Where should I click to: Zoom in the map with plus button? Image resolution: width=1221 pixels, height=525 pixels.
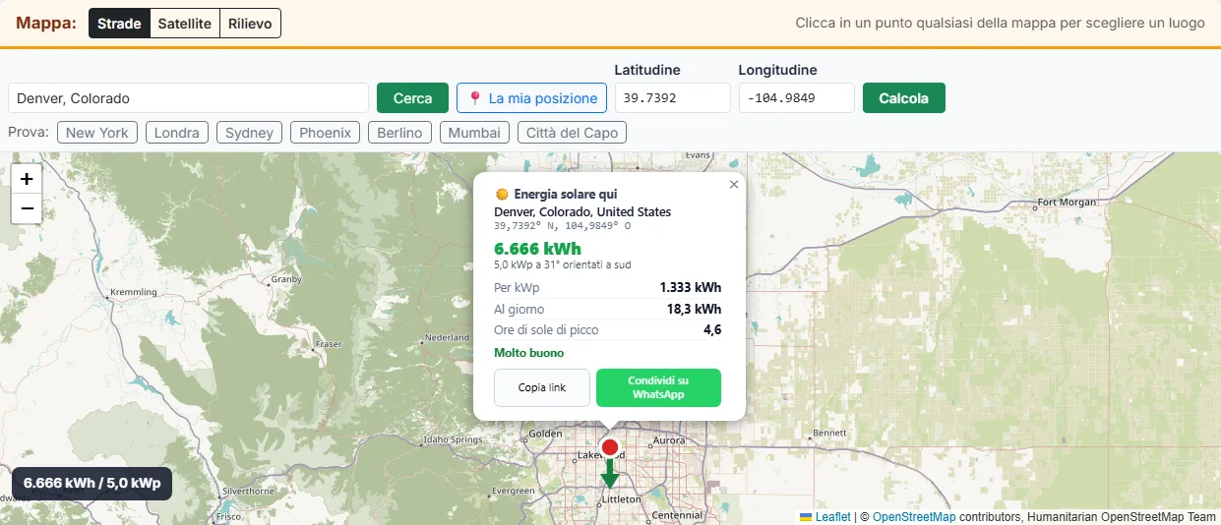point(27,178)
